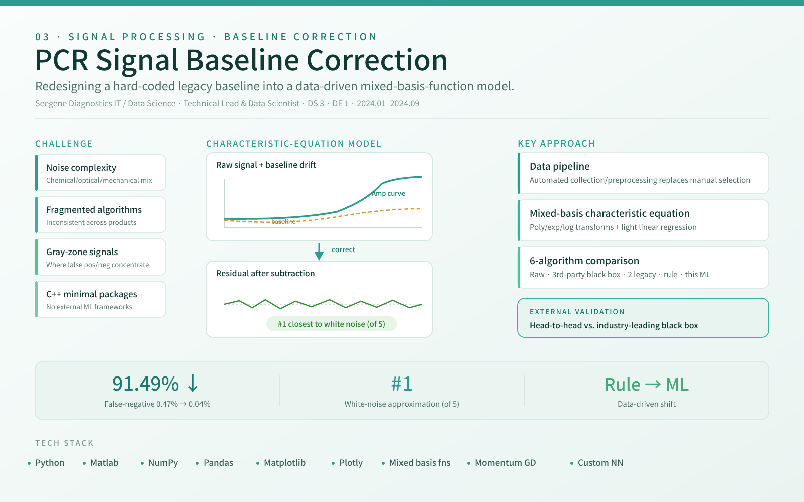The width and height of the screenshot is (804, 502).
Task: Click the 'NumPy' tech stack item
Action: point(163,463)
